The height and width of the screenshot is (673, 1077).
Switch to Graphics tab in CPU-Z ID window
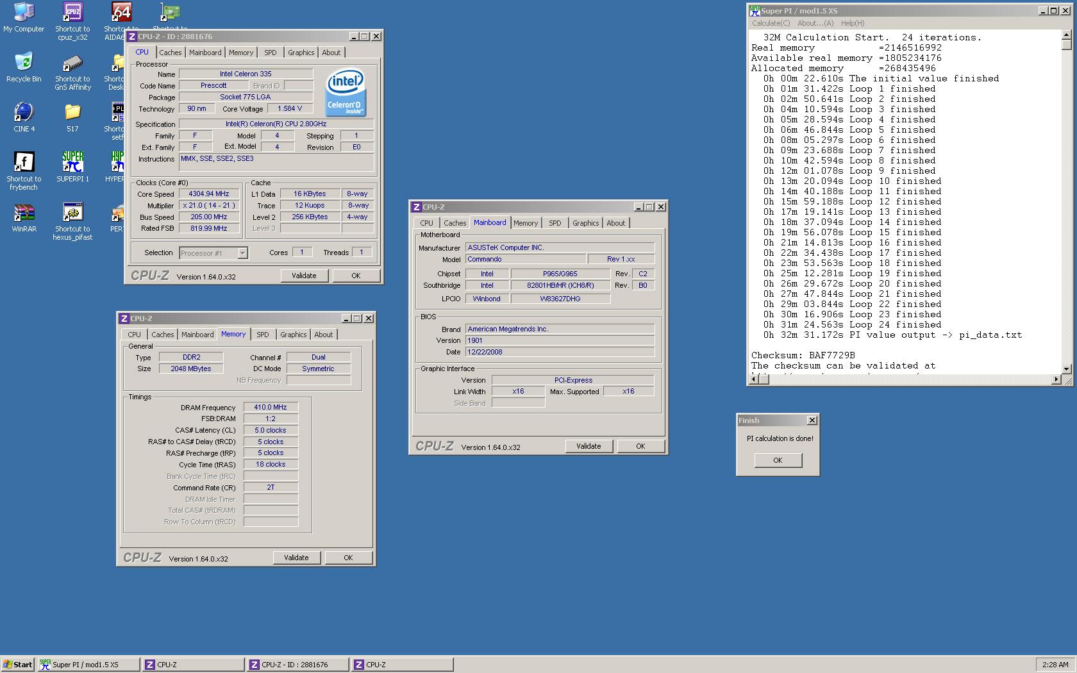coord(301,53)
